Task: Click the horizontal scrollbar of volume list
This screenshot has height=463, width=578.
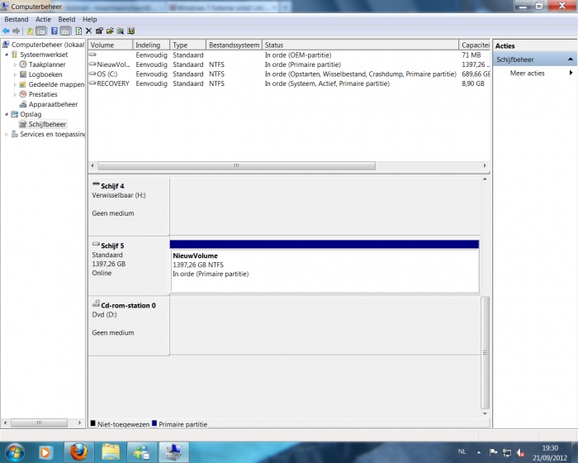Action: [x=236, y=166]
